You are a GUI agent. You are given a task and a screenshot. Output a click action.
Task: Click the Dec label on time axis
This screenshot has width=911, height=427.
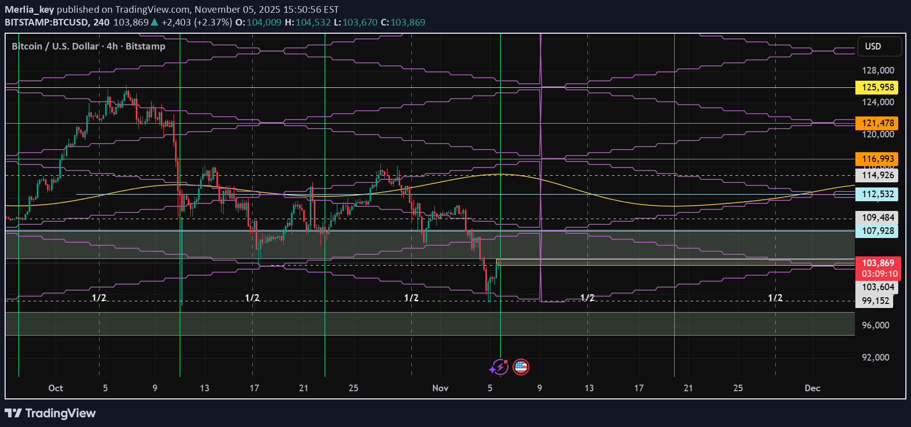tap(812, 388)
